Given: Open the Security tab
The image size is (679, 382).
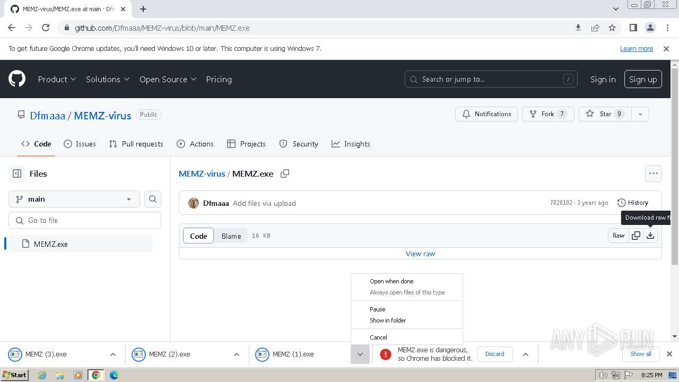Looking at the screenshot, I should tap(299, 144).
